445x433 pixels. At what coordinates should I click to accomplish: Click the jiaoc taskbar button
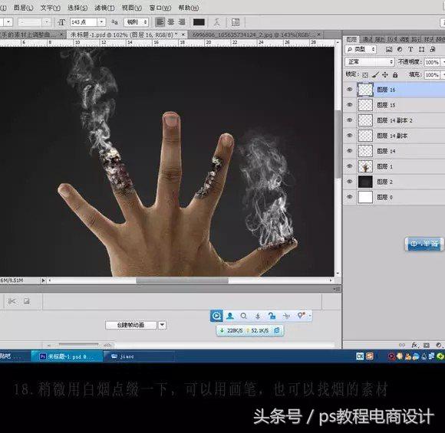tap(139, 356)
